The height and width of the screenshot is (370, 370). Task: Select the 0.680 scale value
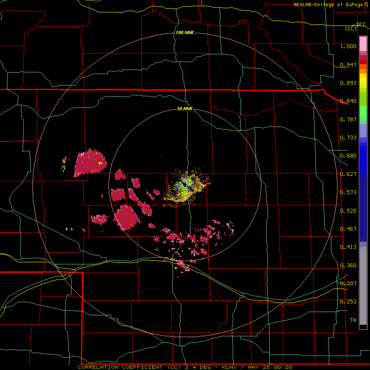click(x=348, y=155)
